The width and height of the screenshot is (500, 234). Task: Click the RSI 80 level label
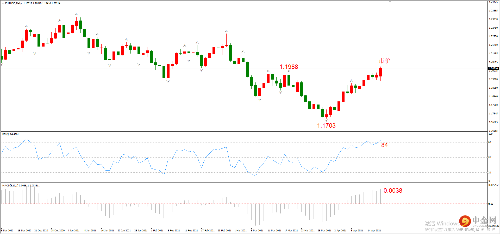click(x=490, y=142)
